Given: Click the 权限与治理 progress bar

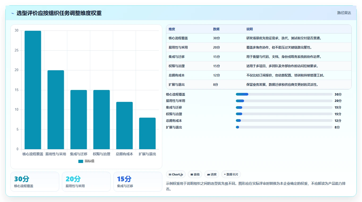Looking at the screenshot, I should 284,114.
